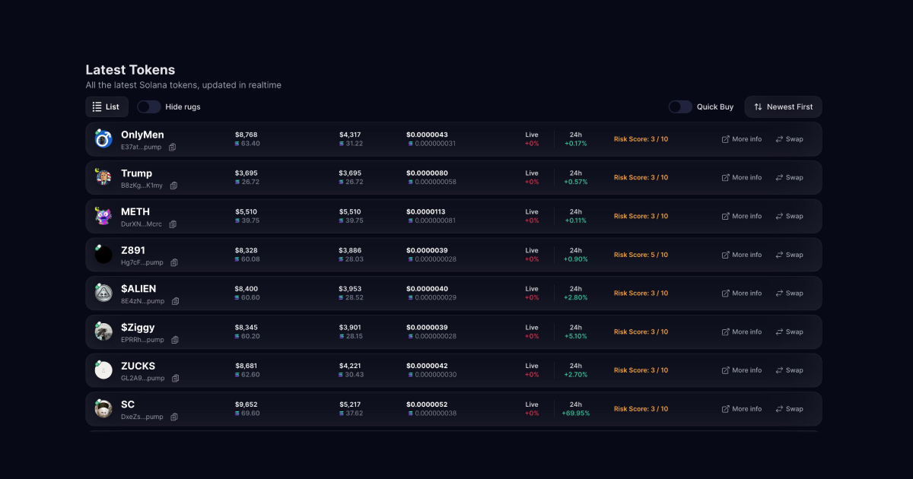This screenshot has height=479, width=913.
Task: Turn on the Quick Buy switch
Action: click(680, 107)
